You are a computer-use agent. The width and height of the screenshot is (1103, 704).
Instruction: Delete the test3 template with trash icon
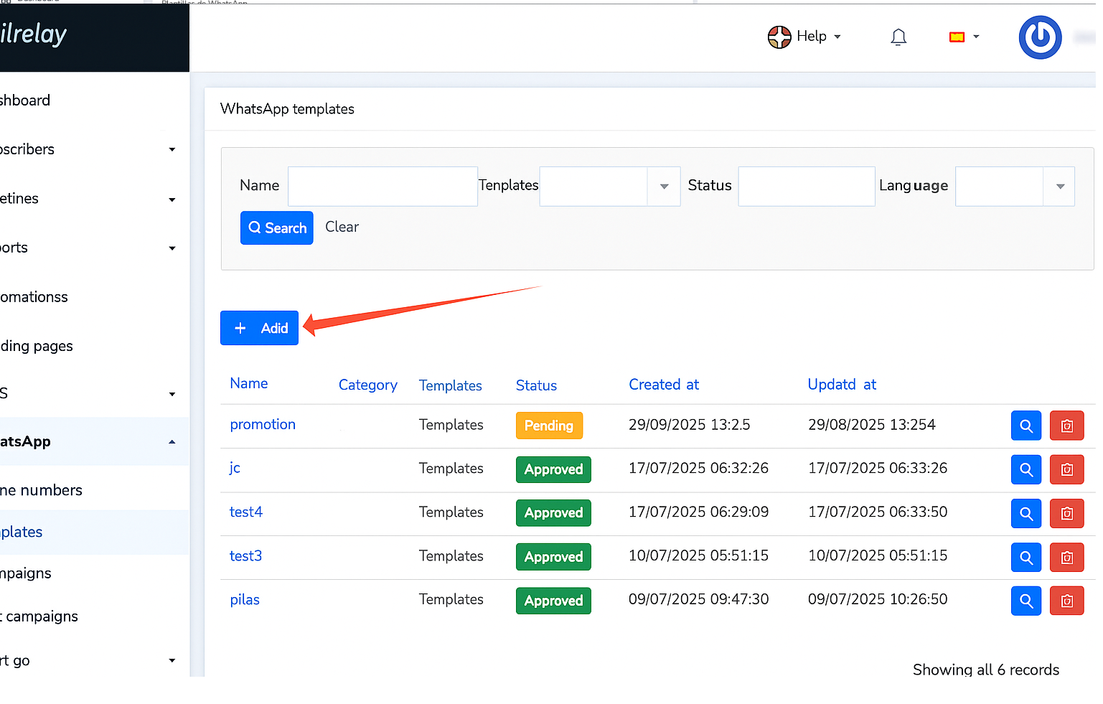click(x=1067, y=558)
